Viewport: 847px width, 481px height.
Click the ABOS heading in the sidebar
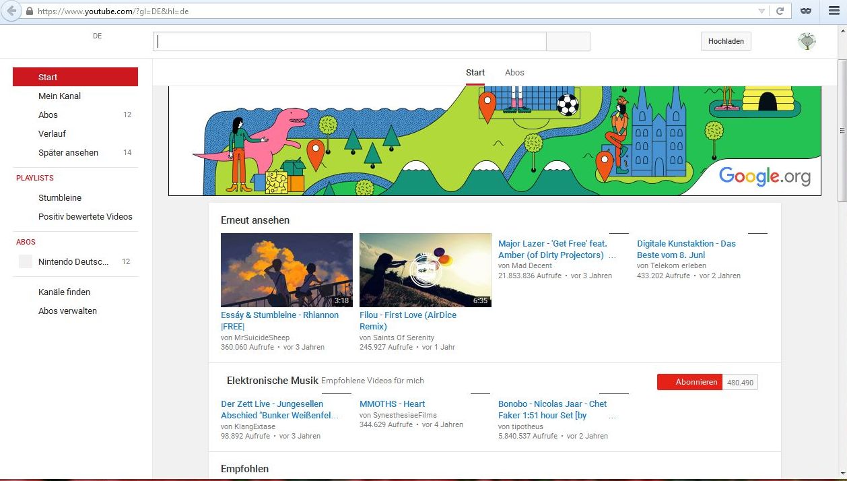pos(26,242)
